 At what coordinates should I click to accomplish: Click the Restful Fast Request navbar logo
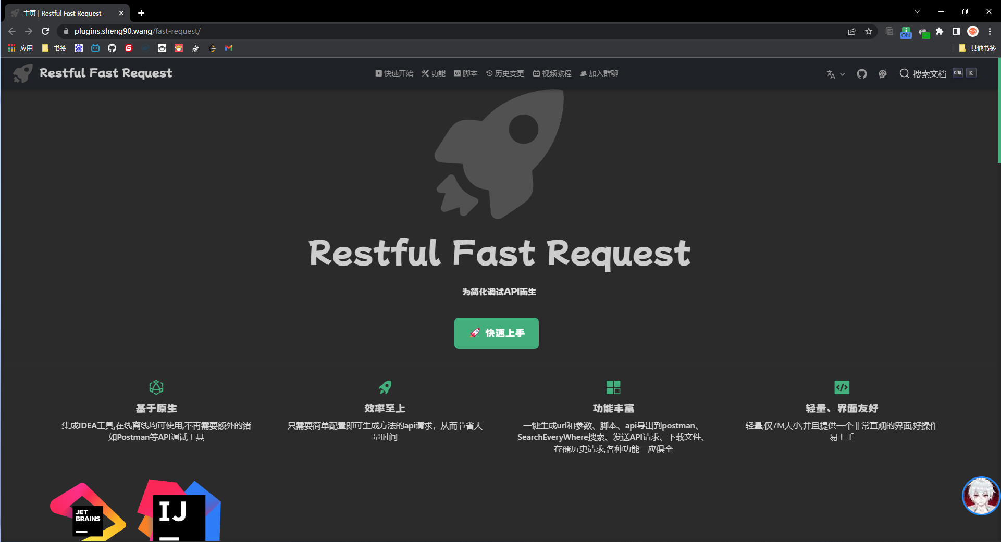pyautogui.click(x=93, y=73)
